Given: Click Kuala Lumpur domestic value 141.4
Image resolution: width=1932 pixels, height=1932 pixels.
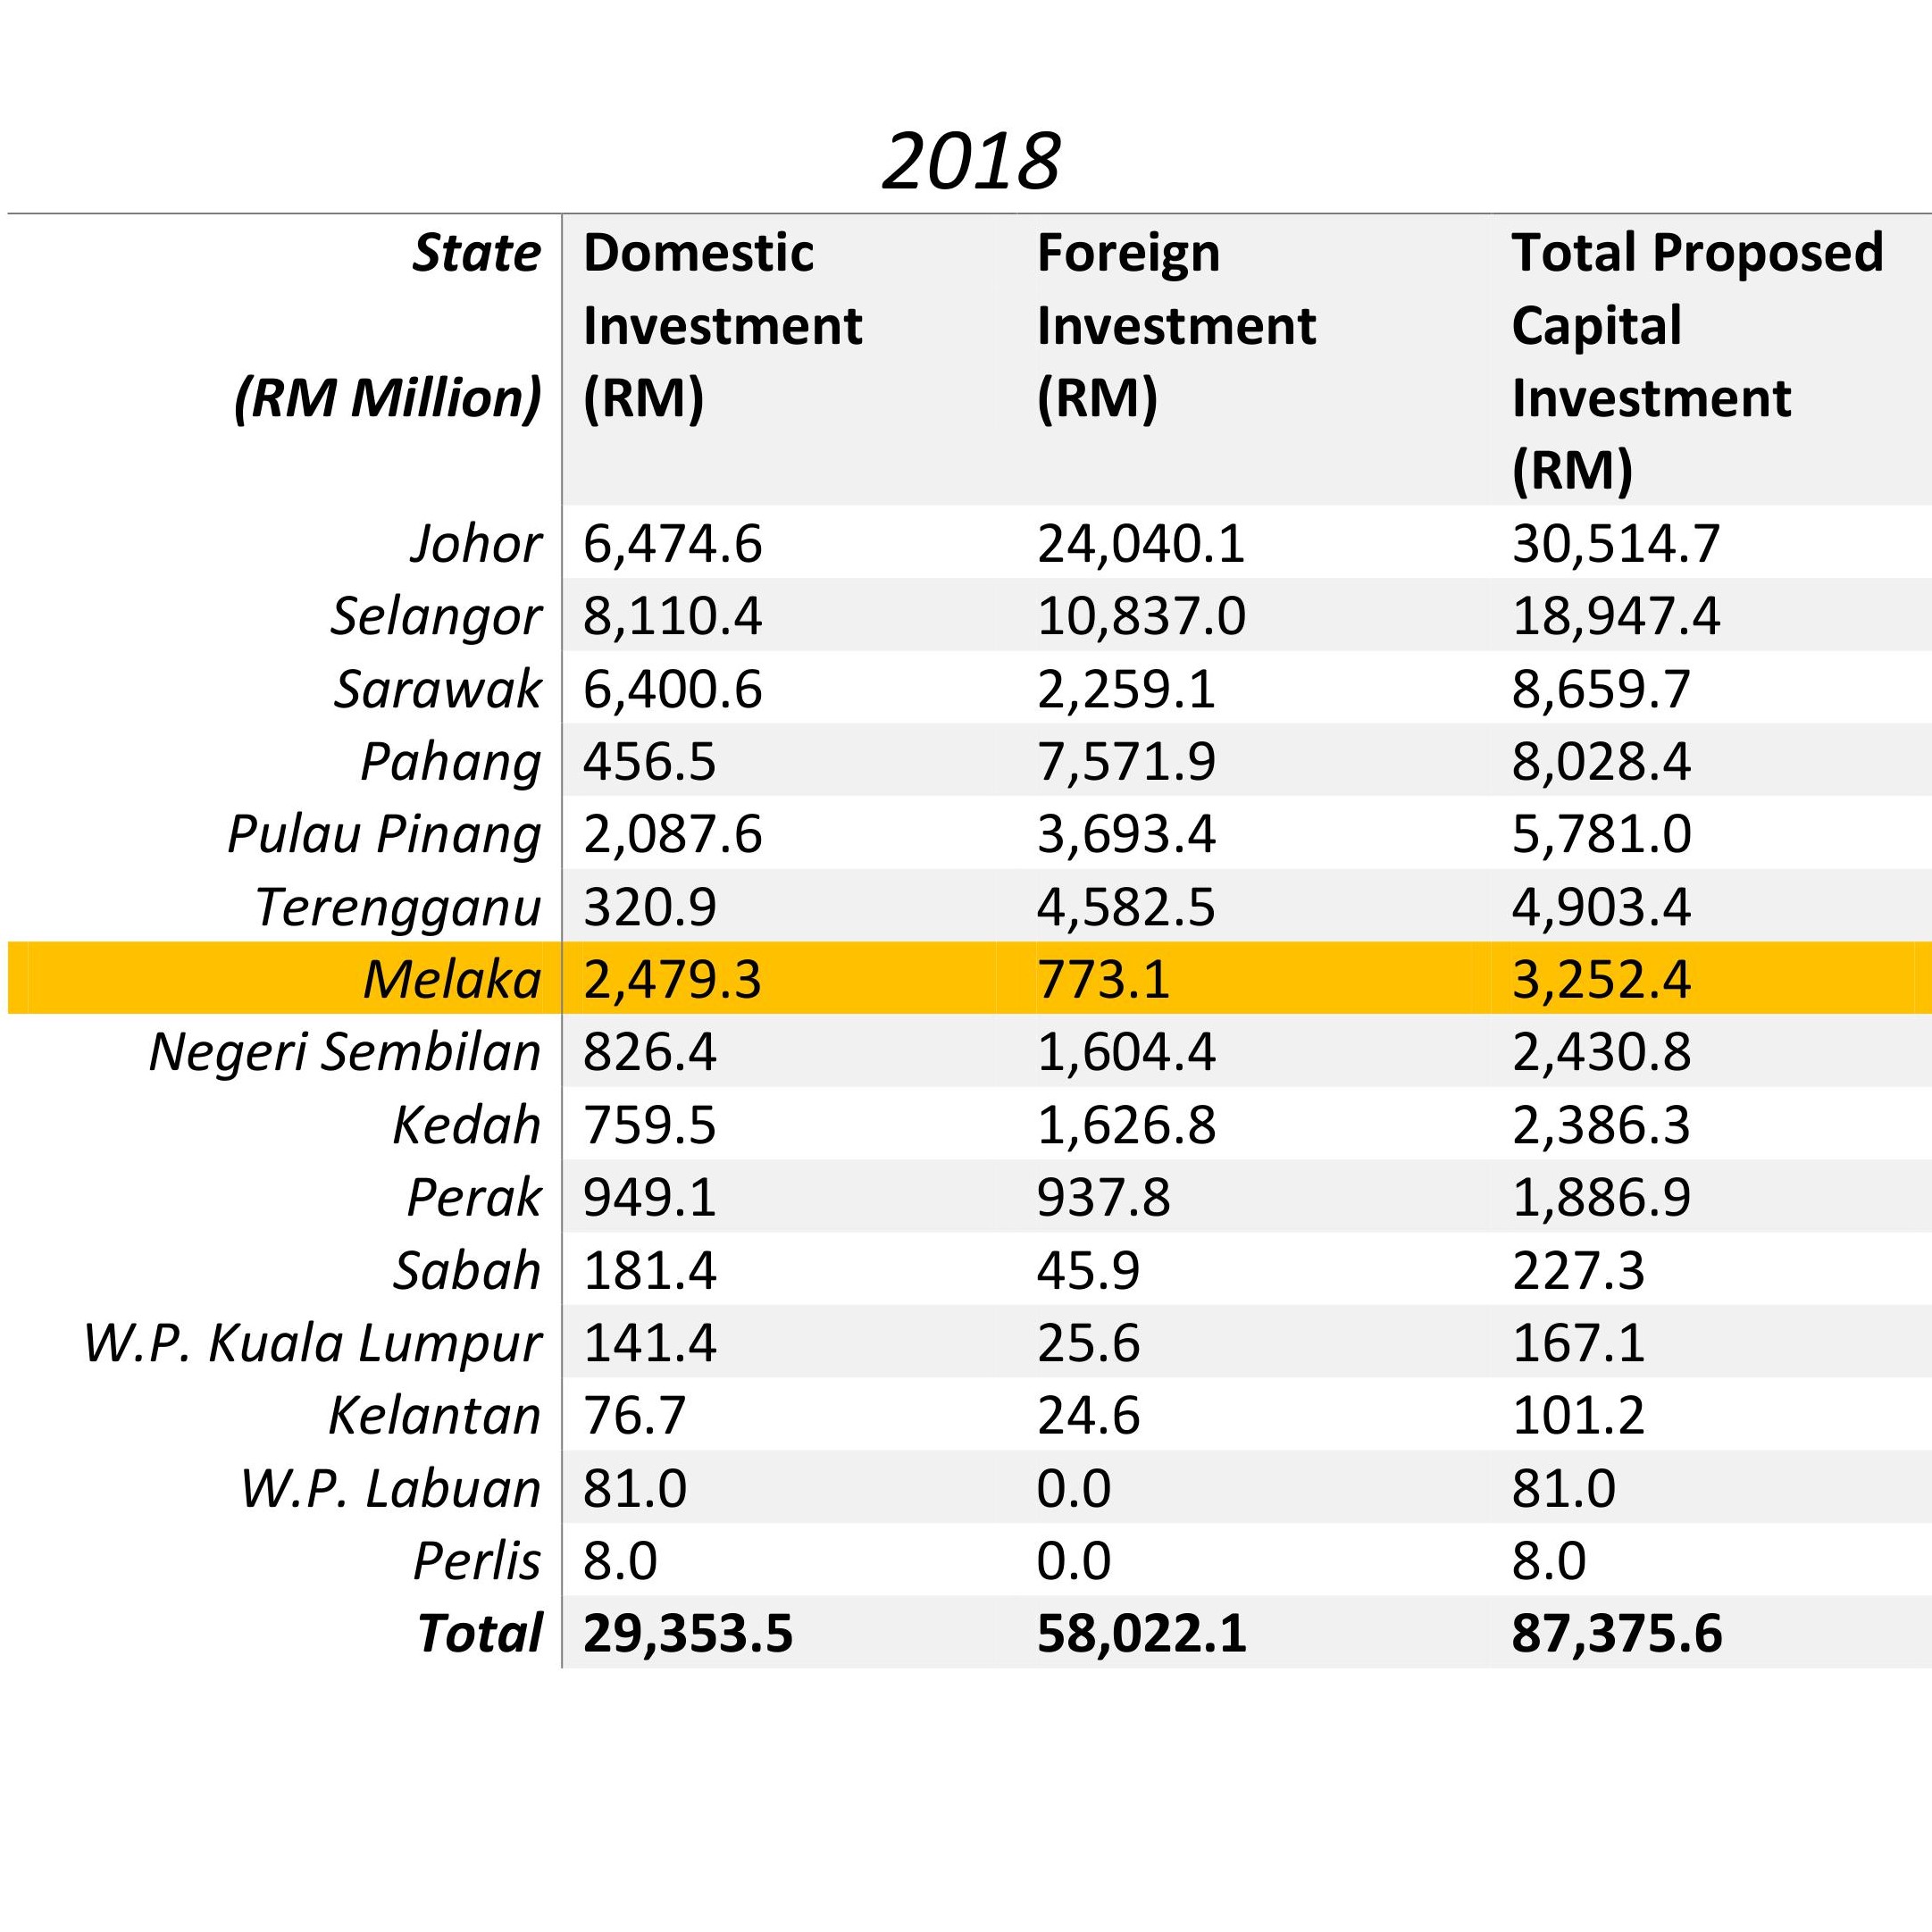Looking at the screenshot, I should [x=650, y=1342].
